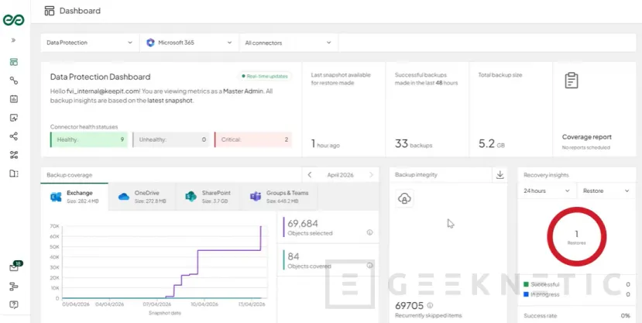Viewport: 642px width, 323px height.
Task: Open the Dashboard icon in sidebar
Action: click(x=14, y=62)
